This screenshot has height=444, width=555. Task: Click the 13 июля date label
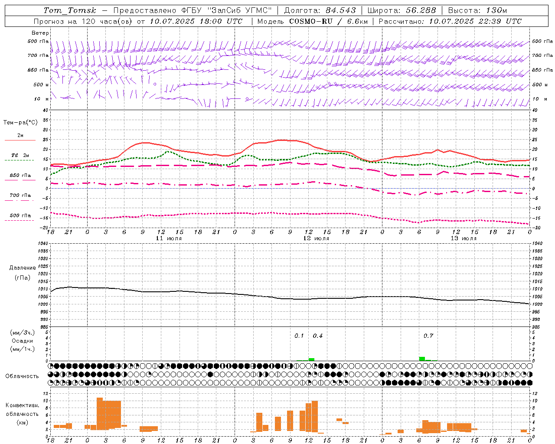pos(464,238)
